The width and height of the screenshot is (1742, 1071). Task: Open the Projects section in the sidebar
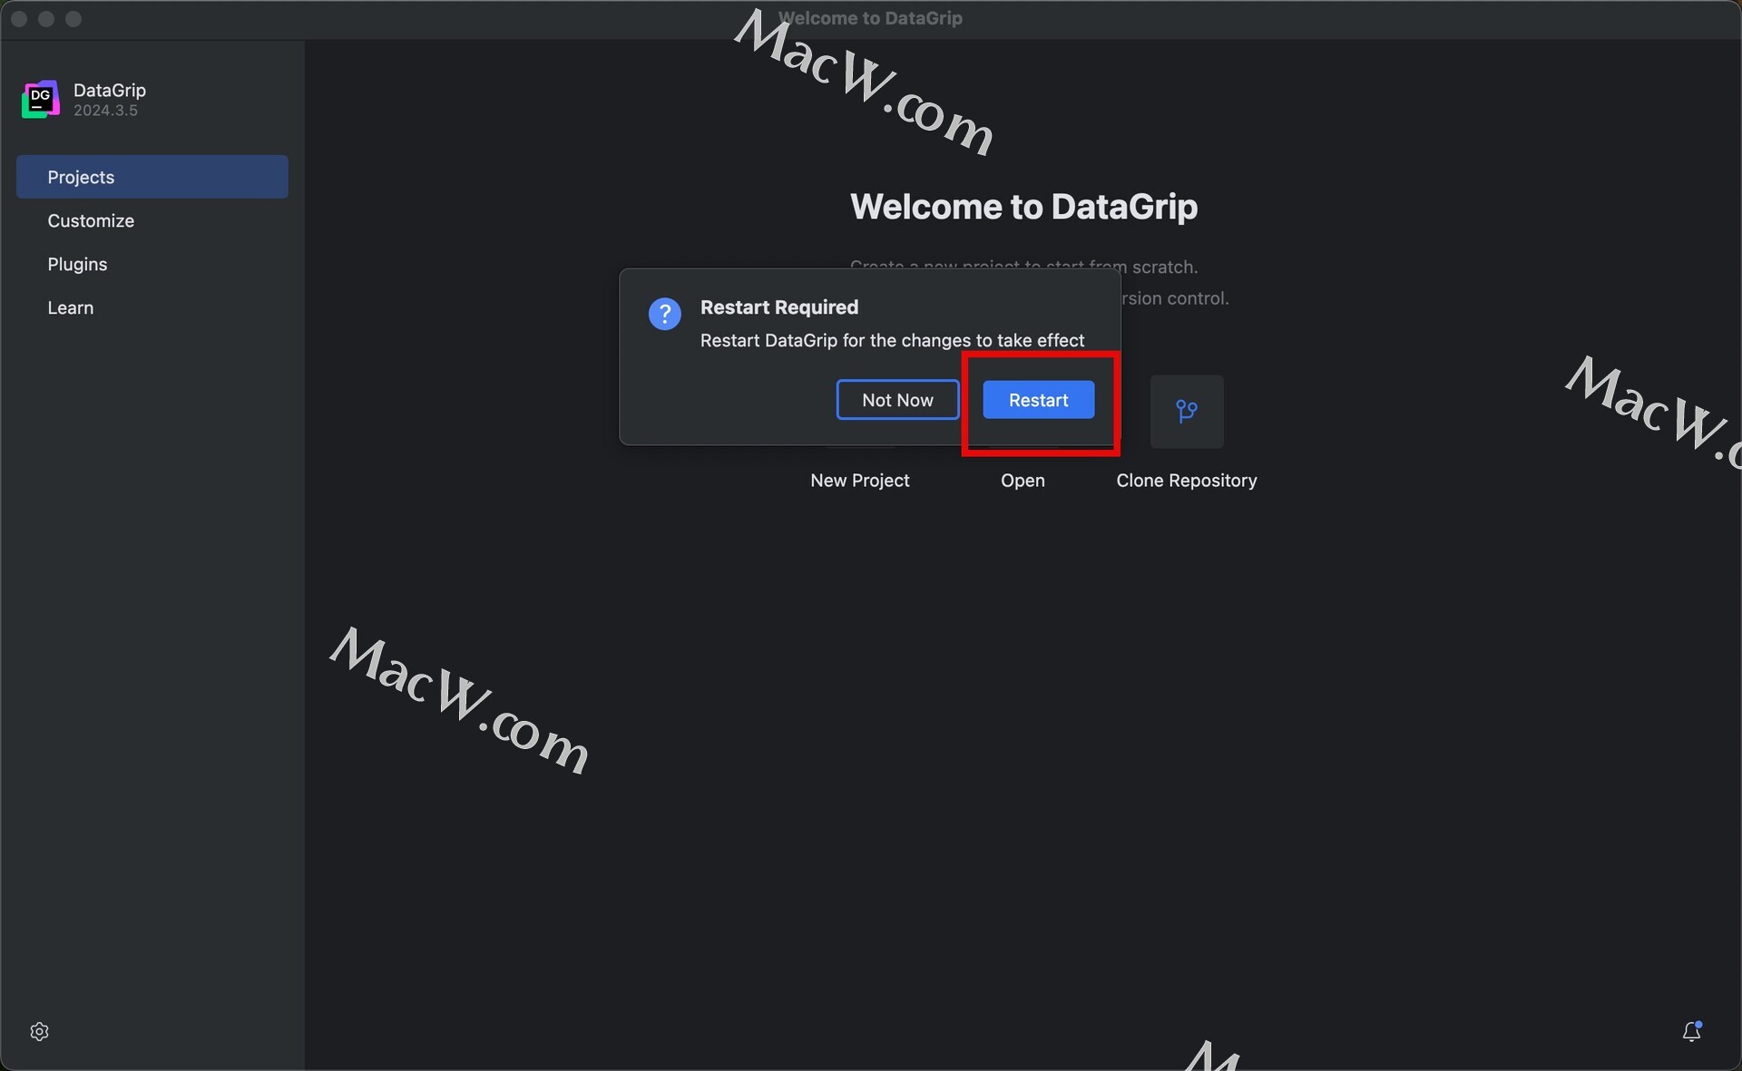152,177
